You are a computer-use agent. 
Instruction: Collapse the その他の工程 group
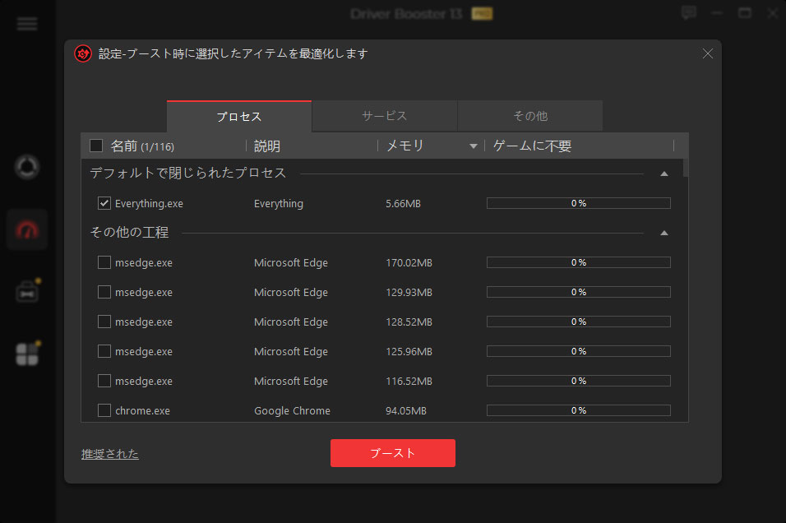pyautogui.click(x=664, y=234)
